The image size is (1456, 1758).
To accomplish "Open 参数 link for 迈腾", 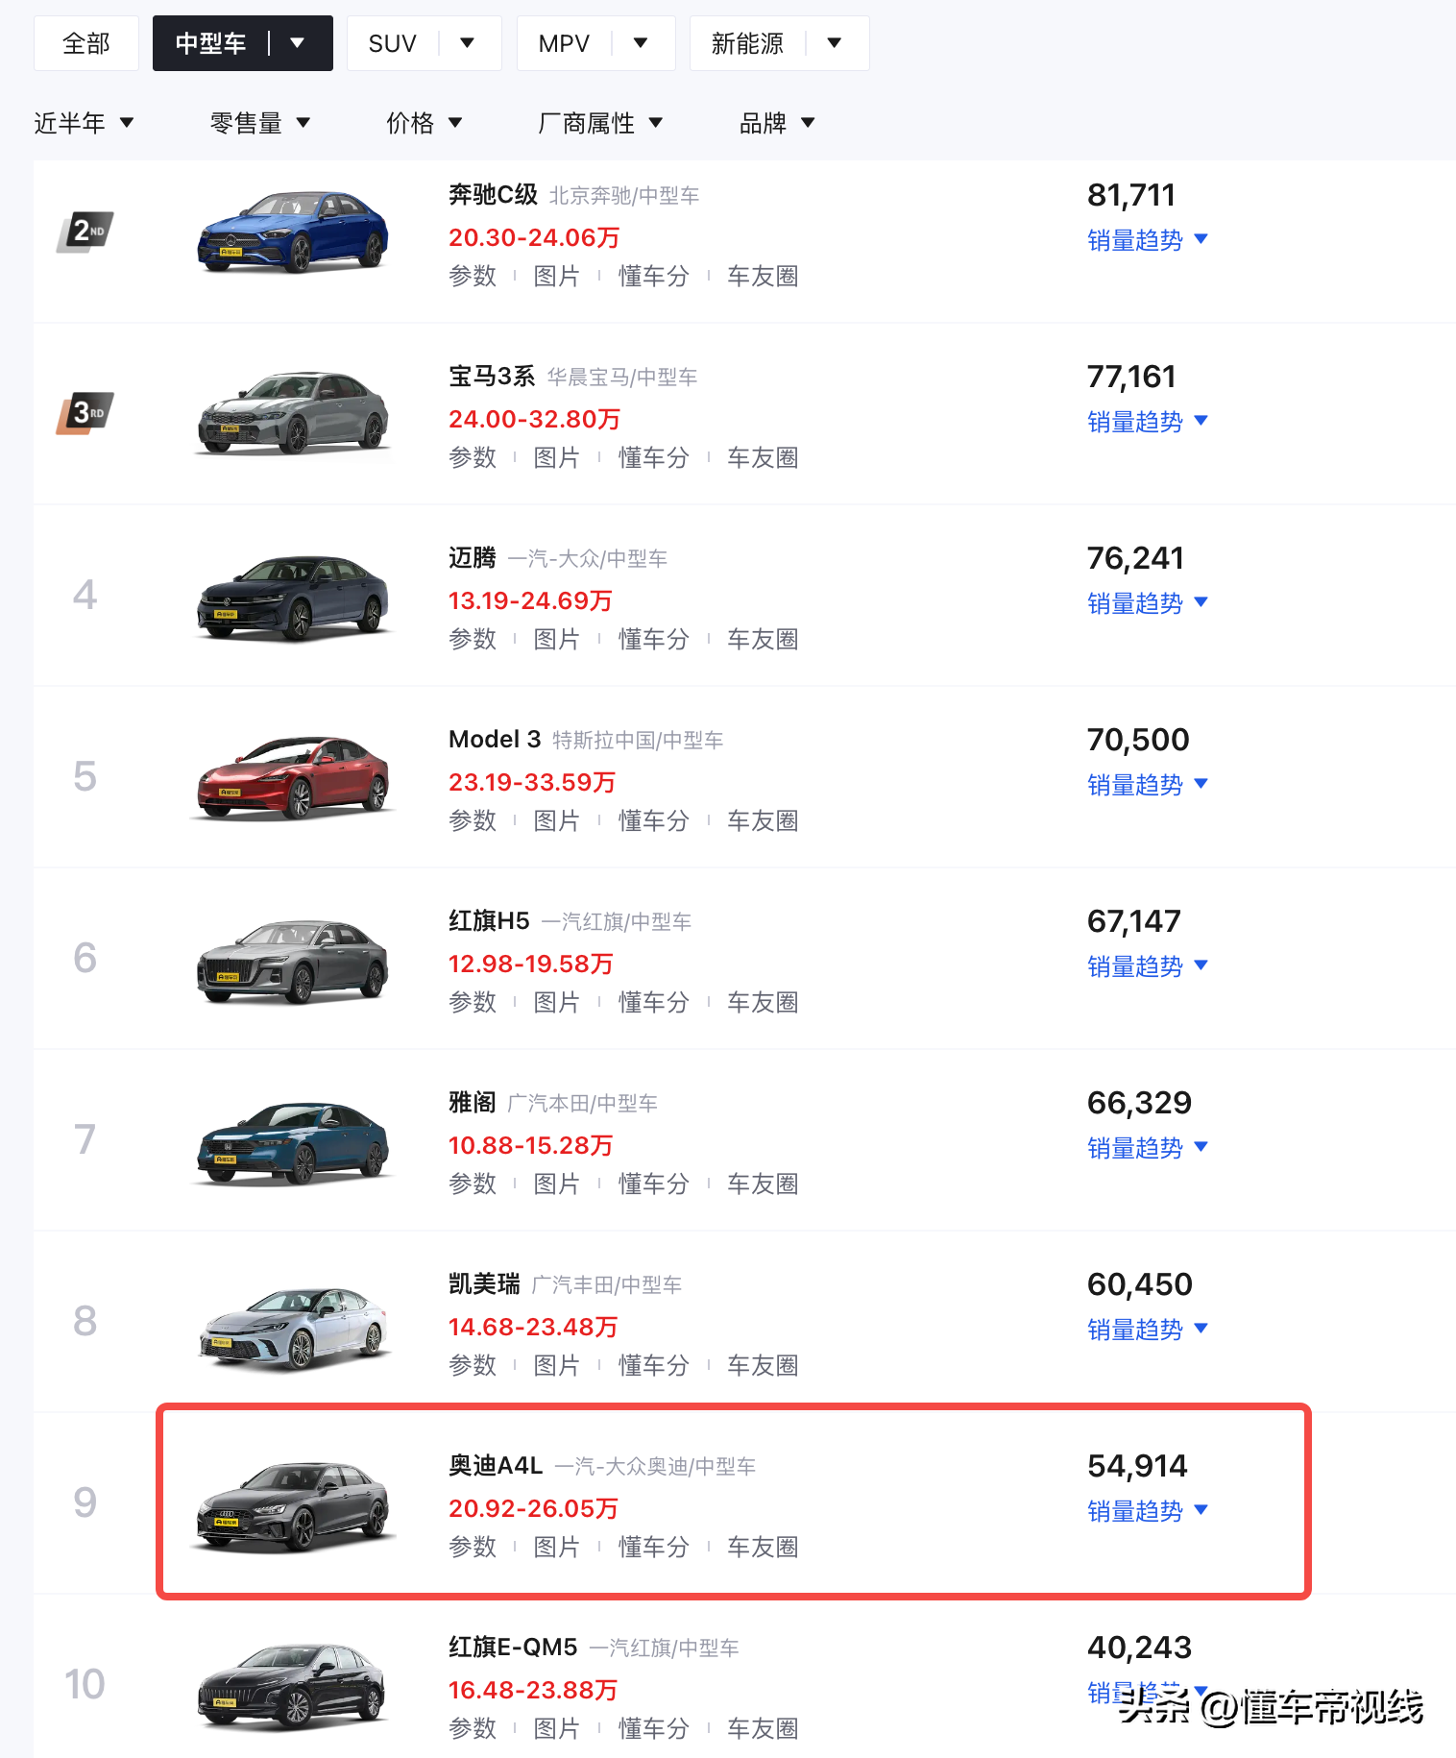I will click(x=473, y=640).
